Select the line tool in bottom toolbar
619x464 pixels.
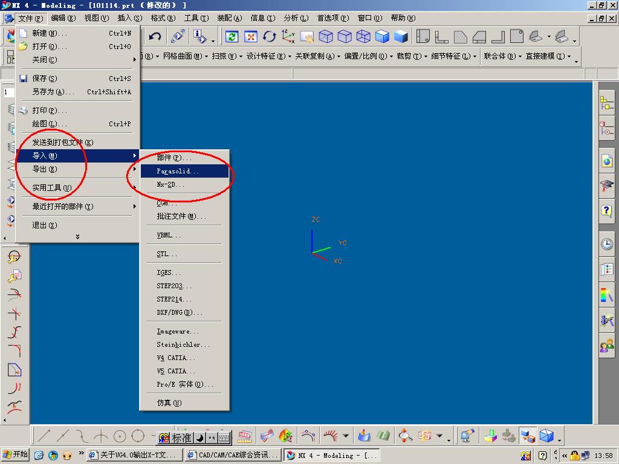click(44, 436)
